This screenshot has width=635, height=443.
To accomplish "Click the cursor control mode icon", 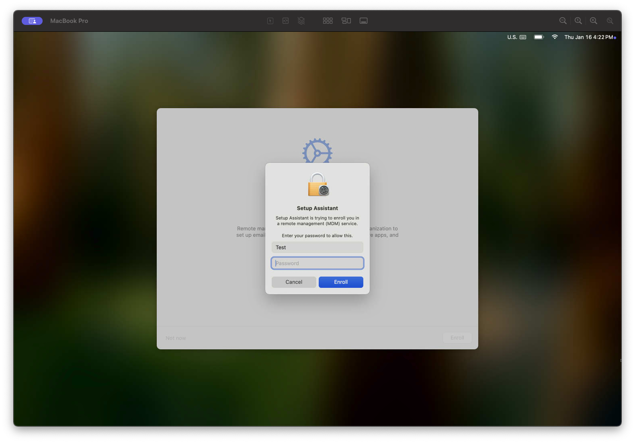I will tap(270, 21).
